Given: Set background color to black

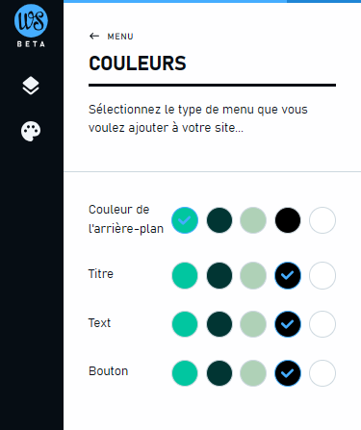Looking at the screenshot, I should pyautogui.click(x=288, y=220).
